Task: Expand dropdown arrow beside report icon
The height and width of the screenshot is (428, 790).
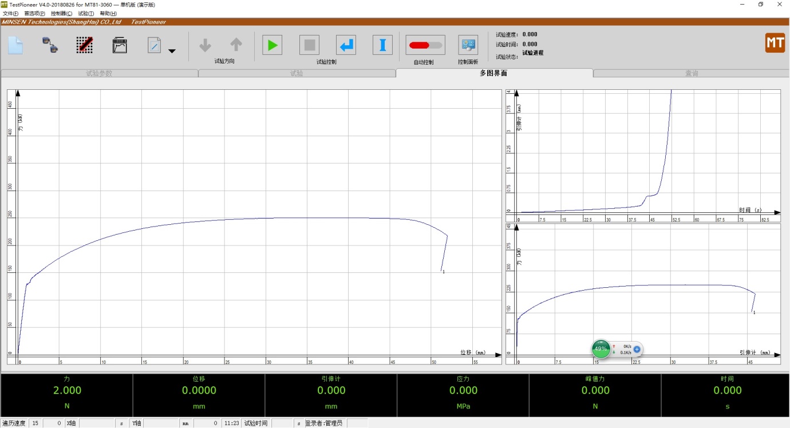Action: 172,51
